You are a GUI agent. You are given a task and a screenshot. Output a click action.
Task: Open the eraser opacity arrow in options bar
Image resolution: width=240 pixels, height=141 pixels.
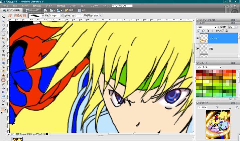101,16
